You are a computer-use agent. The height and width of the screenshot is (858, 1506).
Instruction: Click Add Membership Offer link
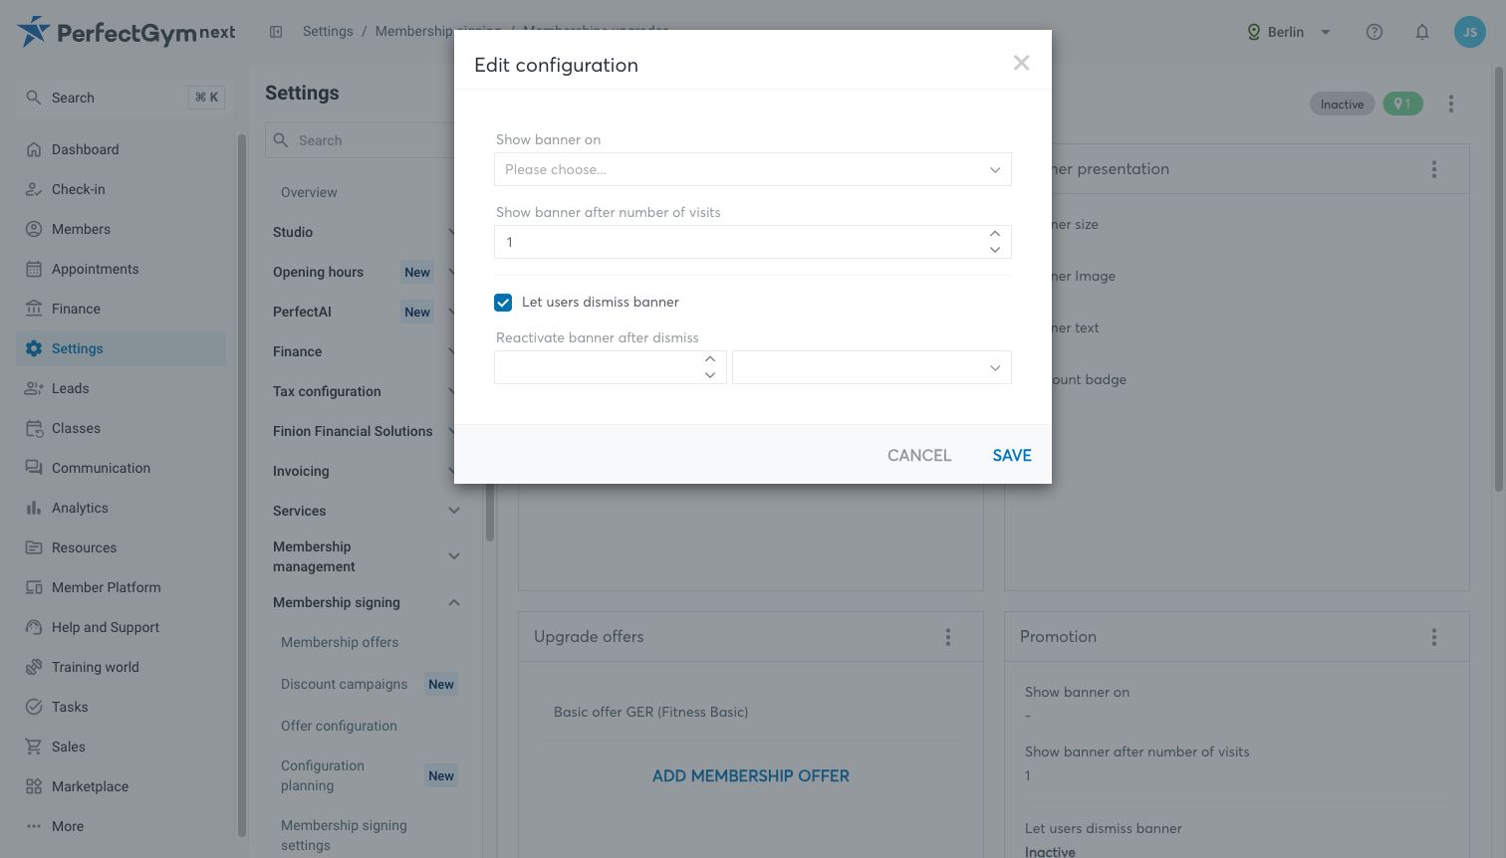[751, 776]
